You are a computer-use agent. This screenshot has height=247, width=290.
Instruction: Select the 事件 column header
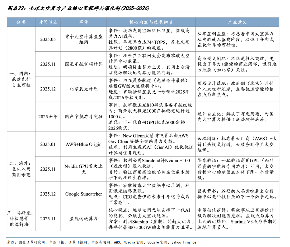click(x=84, y=22)
